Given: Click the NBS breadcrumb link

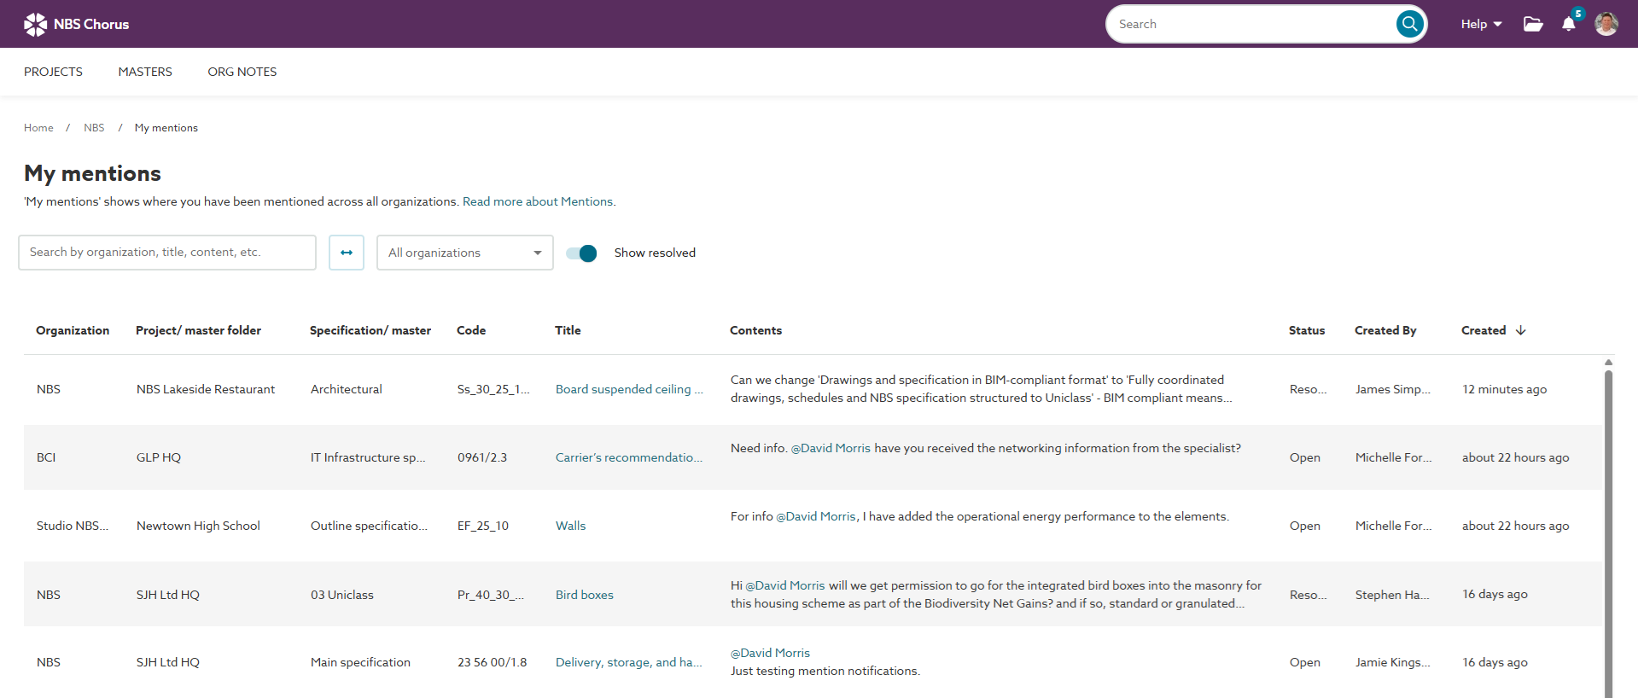Looking at the screenshot, I should click(x=94, y=128).
